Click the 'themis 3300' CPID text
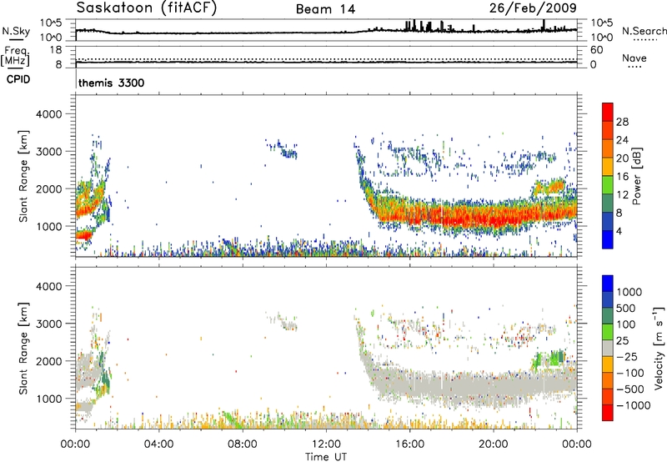667x462 pixels. click(x=112, y=83)
